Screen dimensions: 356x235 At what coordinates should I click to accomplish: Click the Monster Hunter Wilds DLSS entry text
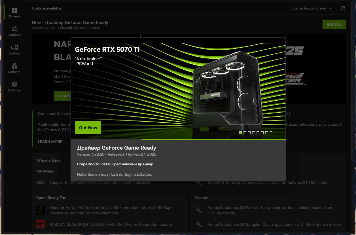[x=112, y=210]
